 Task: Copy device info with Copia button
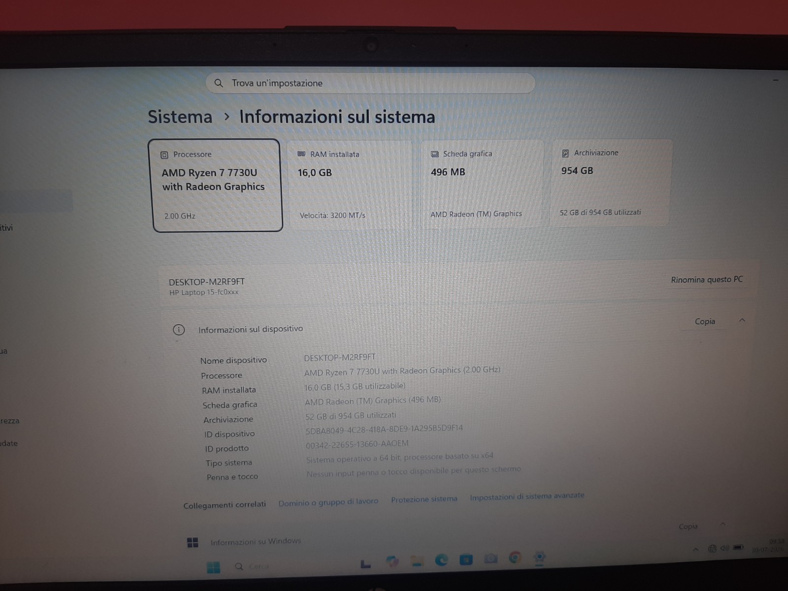click(705, 321)
